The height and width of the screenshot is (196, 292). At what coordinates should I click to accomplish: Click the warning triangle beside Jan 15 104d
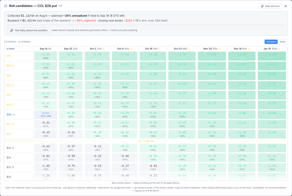coord(279,49)
